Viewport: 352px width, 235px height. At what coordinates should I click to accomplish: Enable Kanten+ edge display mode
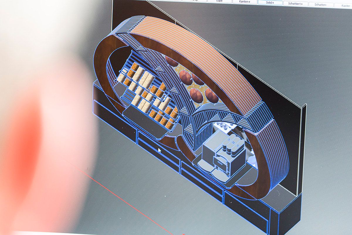pyautogui.click(x=245, y=1)
